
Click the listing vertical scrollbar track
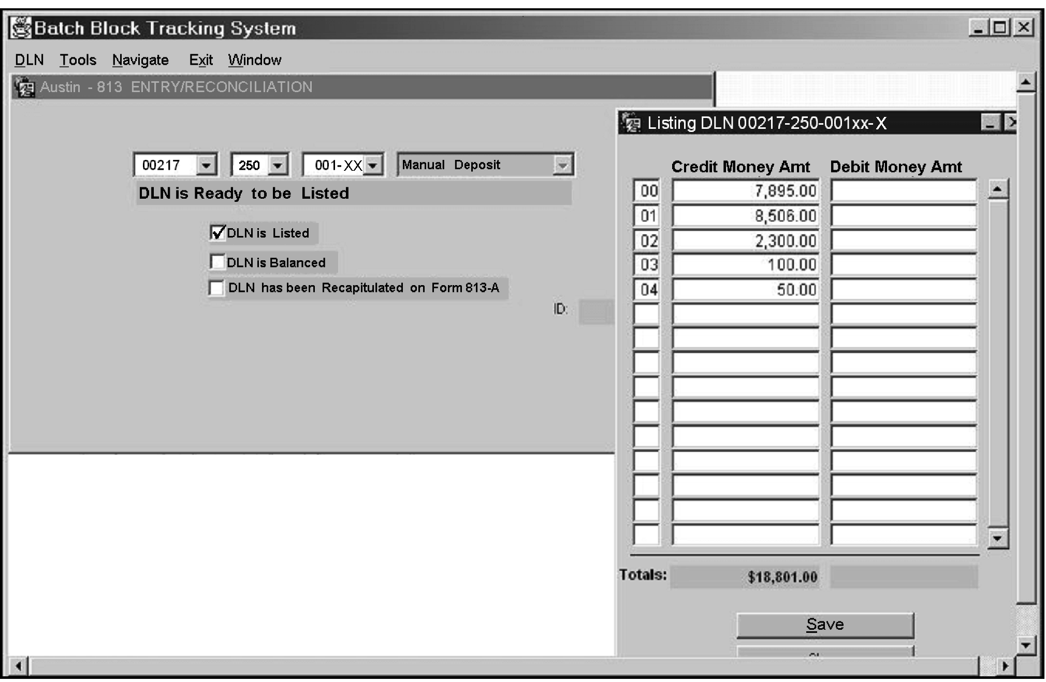click(x=997, y=362)
